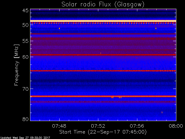The width and height of the screenshot is (185, 139).
Task: Click the 60 frequency axis label
Action: click(25, 57)
